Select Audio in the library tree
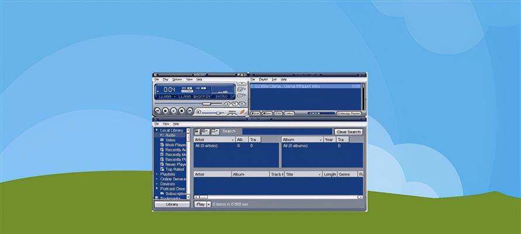521x234 pixels. pos(170,135)
